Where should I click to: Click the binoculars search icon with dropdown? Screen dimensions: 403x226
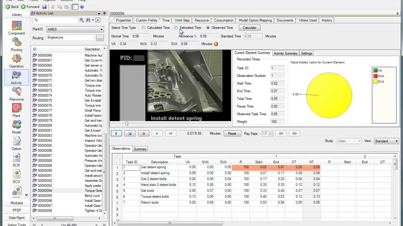click(x=88, y=20)
